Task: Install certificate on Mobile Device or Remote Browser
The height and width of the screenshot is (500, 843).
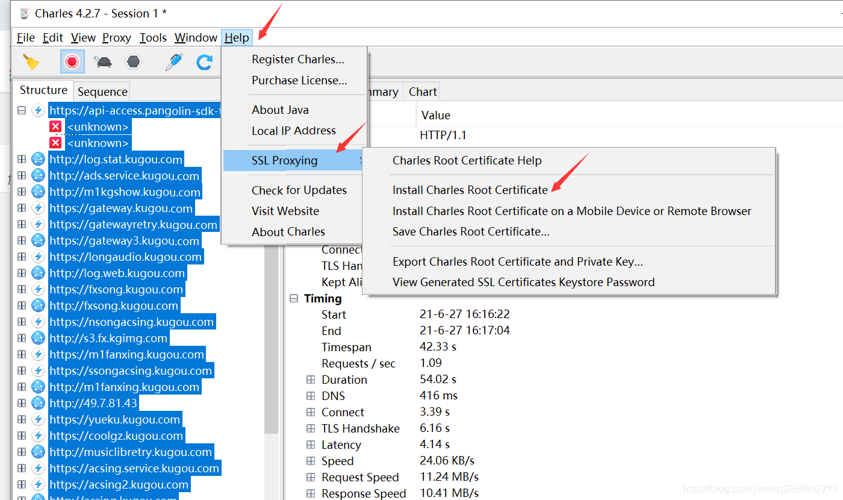Action: pyautogui.click(x=572, y=211)
